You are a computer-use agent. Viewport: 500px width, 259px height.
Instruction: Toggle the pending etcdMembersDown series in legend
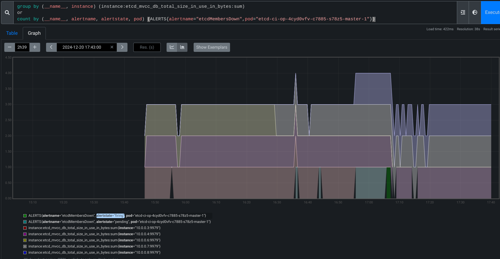pyautogui.click(x=119, y=222)
